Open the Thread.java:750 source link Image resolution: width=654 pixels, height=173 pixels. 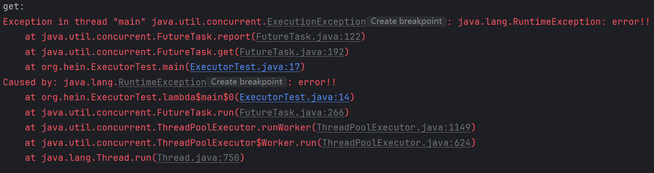tap(198, 158)
